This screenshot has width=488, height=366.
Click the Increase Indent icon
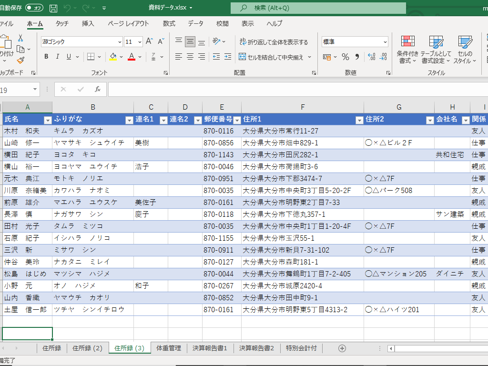click(x=228, y=57)
